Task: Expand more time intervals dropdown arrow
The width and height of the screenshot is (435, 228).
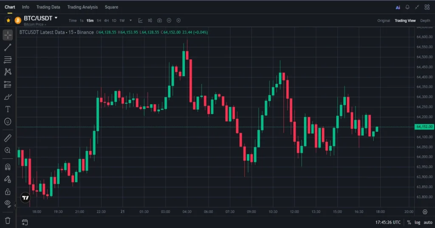Action: click(x=131, y=20)
